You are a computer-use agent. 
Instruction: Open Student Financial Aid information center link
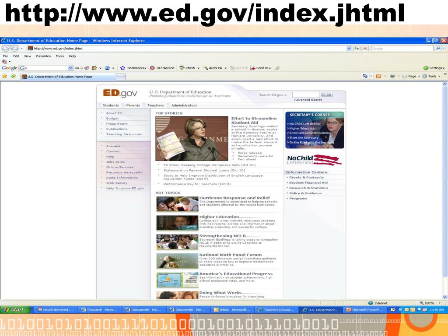point(308,182)
